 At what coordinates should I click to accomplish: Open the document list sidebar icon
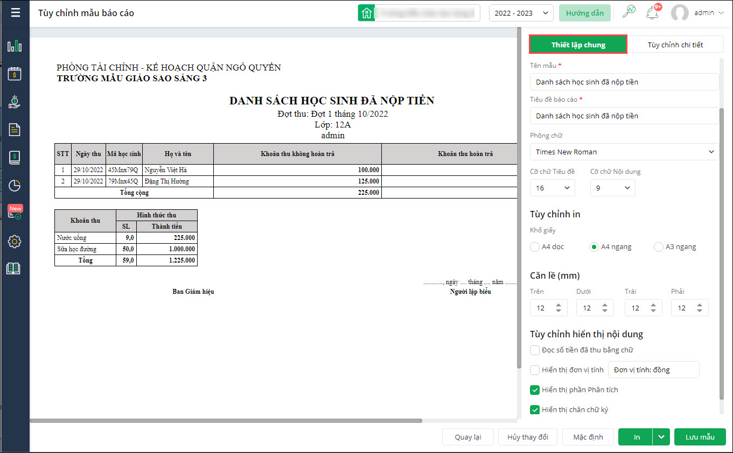[x=15, y=130]
